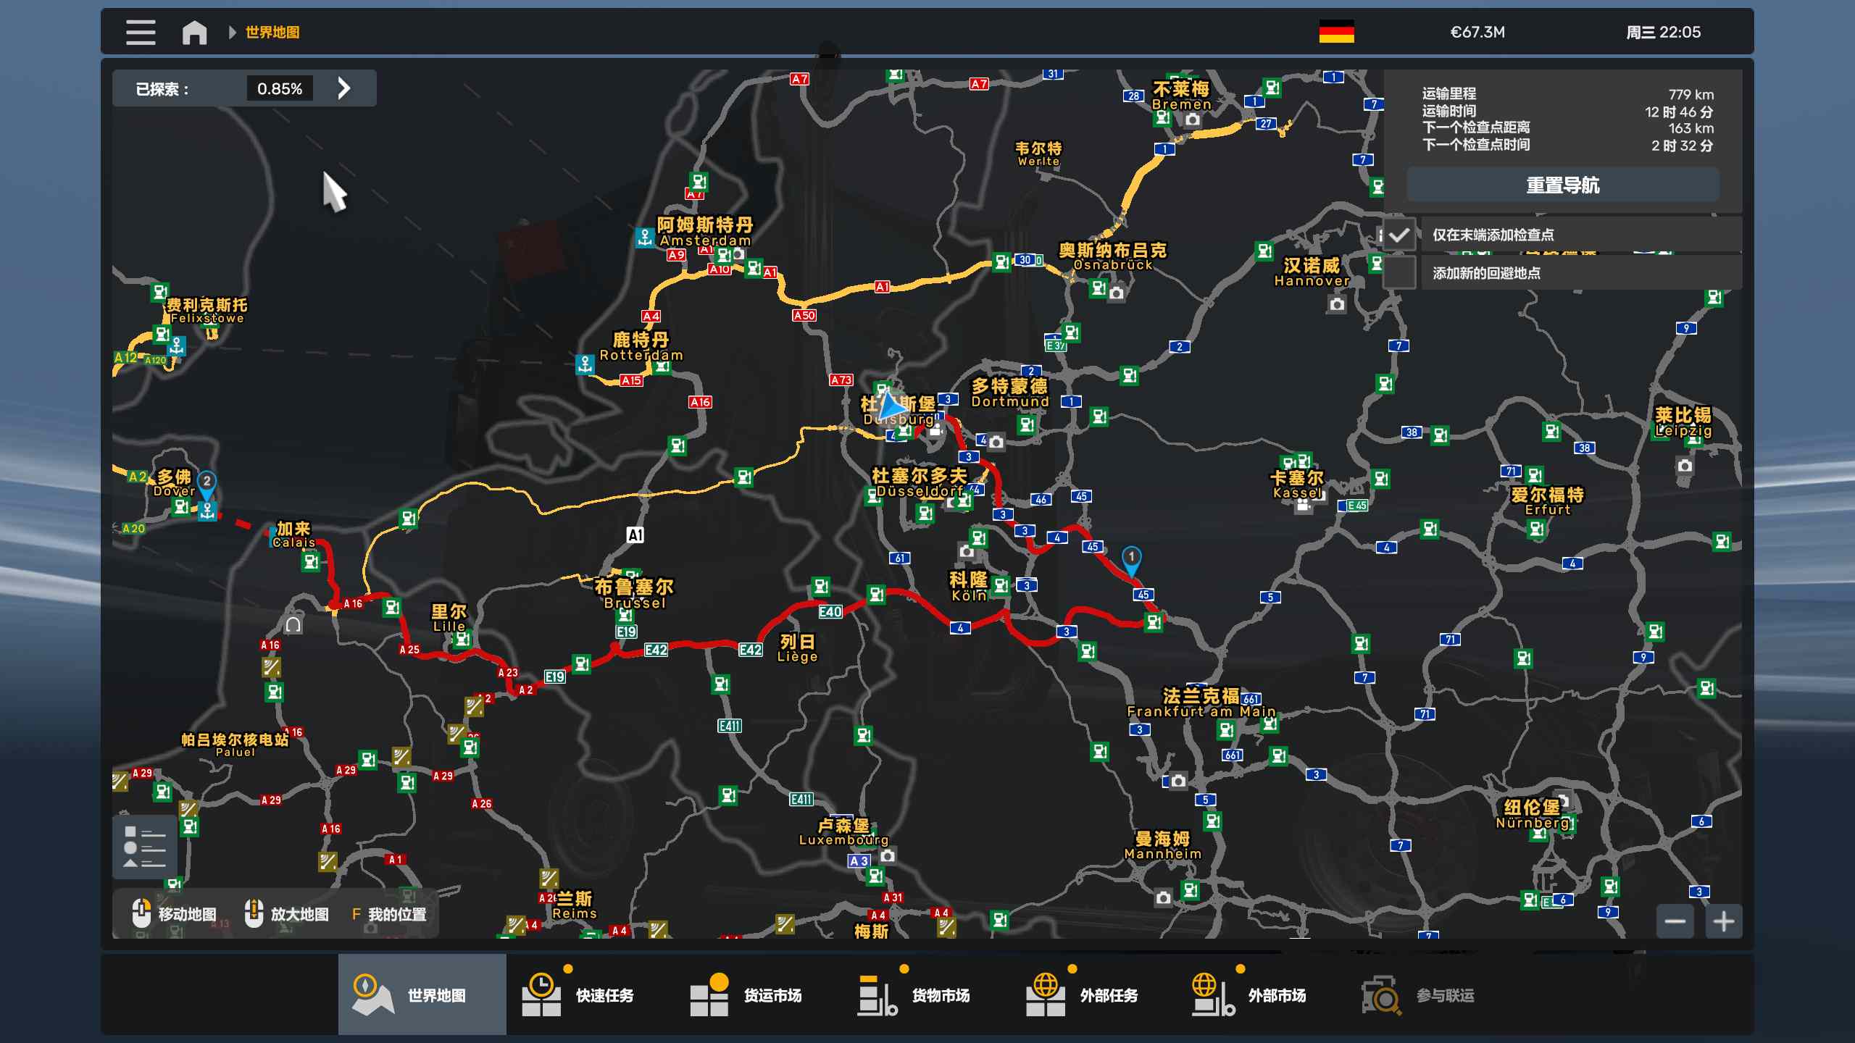This screenshot has width=1855, height=1043.
Task: Click the 法兰克福 Frankfurt am Main label
Action: click(x=1201, y=703)
